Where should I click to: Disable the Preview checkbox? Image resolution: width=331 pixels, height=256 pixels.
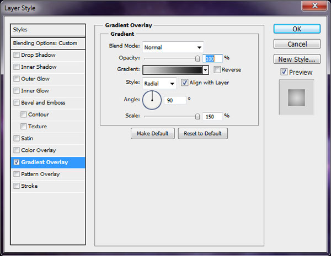tap(284, 72)
